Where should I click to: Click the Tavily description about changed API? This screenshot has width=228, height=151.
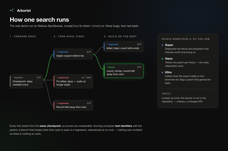pyautogui.click(x=184, y=100)
